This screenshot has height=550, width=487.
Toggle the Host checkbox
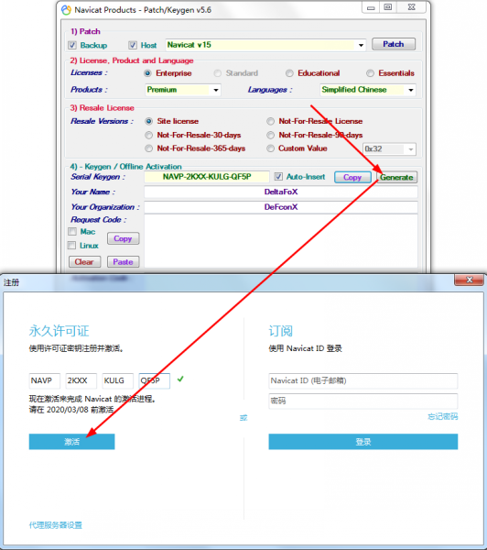point(133,45)
